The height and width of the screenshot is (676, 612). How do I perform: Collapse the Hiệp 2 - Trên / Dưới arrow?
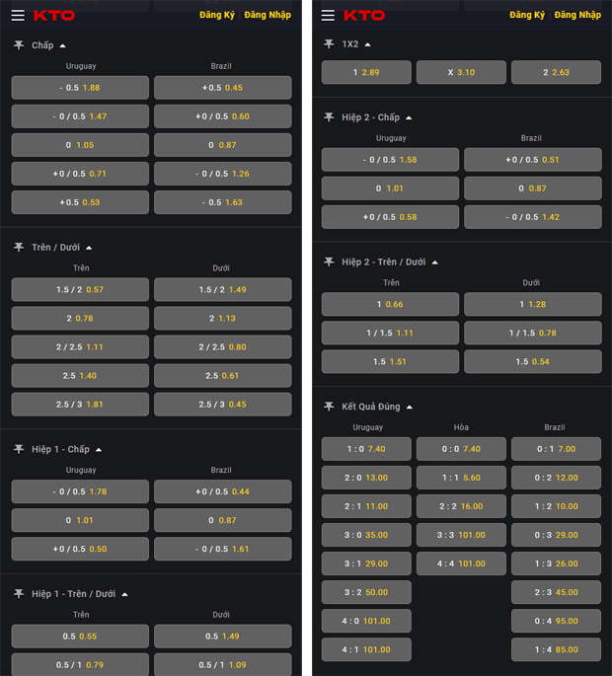tap(434, 262)
